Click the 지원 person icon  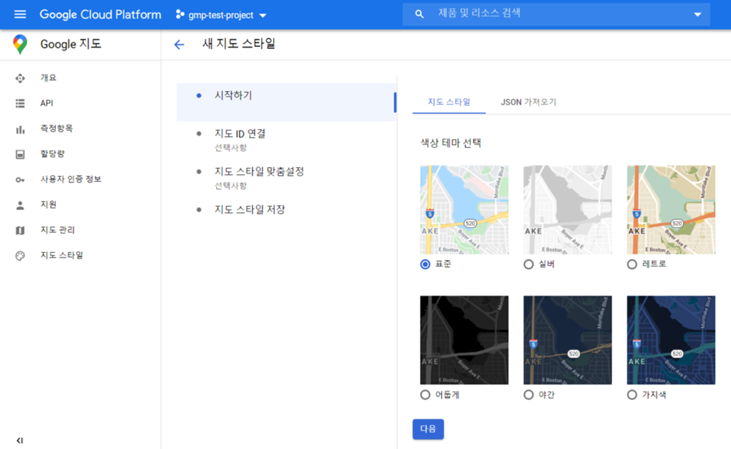coord(20,205)
